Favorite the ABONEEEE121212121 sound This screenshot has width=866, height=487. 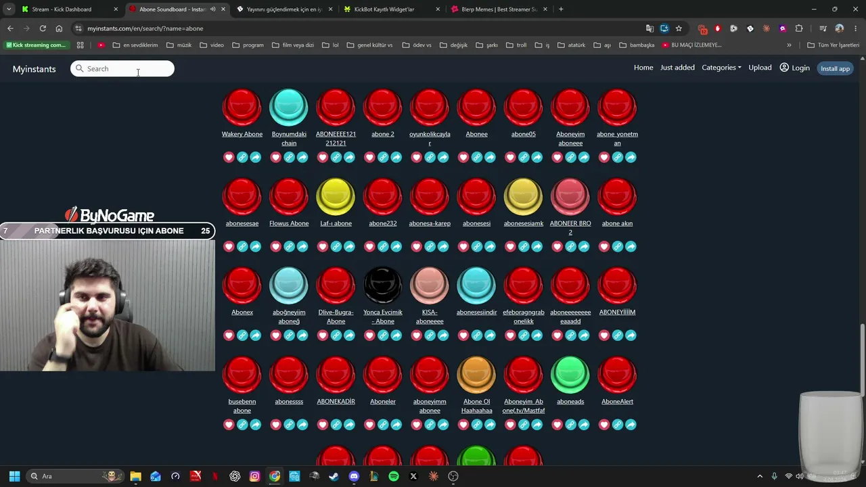click(x=323, y=158)
